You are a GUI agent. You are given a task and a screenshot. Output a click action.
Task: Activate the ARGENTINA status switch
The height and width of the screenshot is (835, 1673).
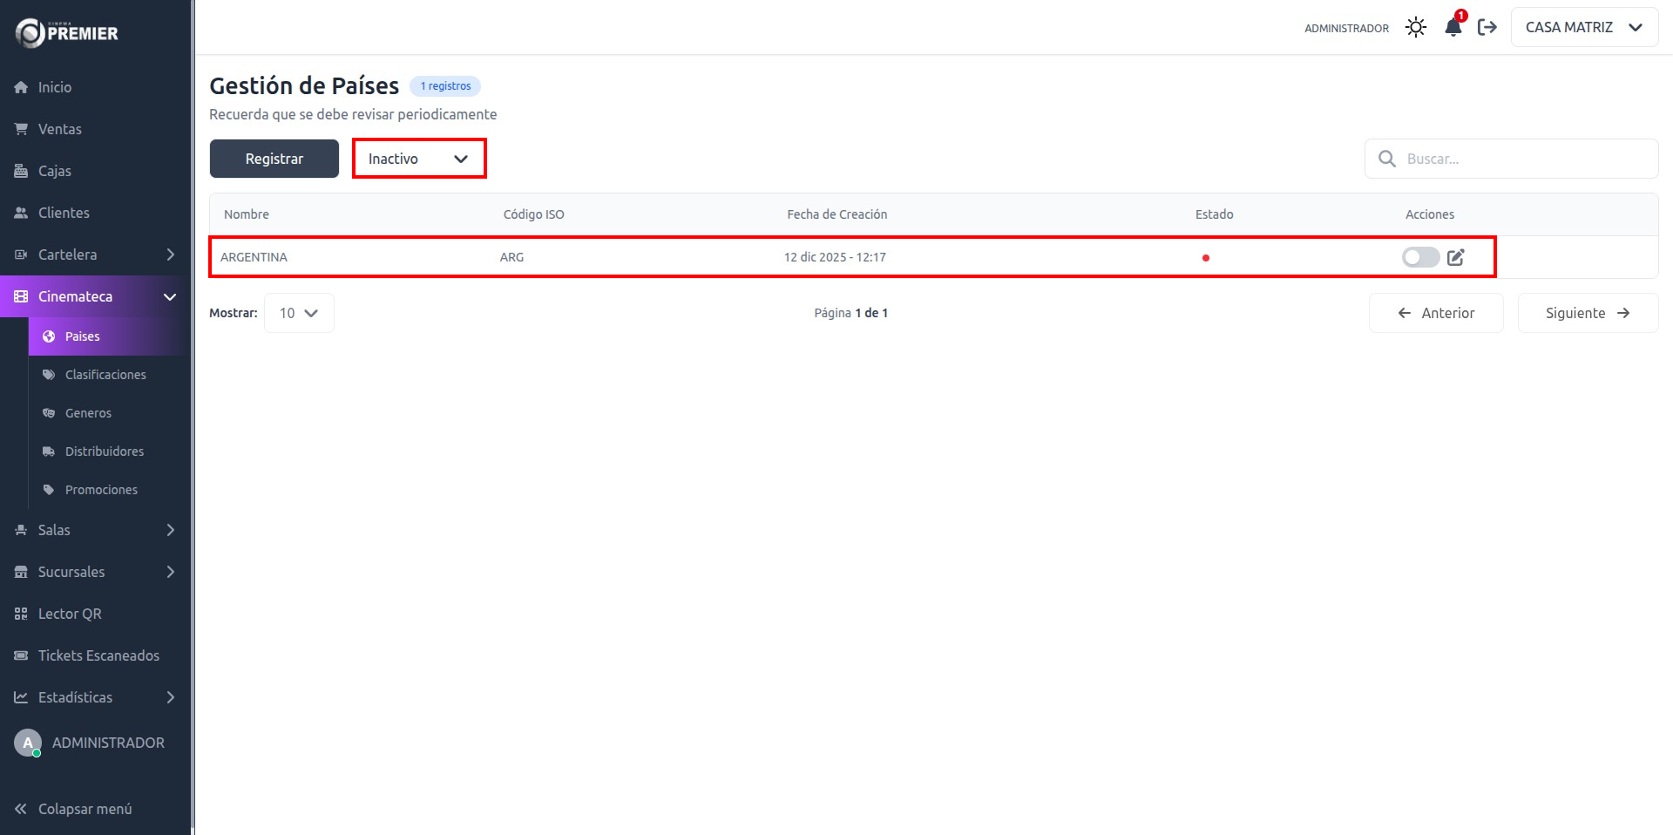tap(1420, 257)
